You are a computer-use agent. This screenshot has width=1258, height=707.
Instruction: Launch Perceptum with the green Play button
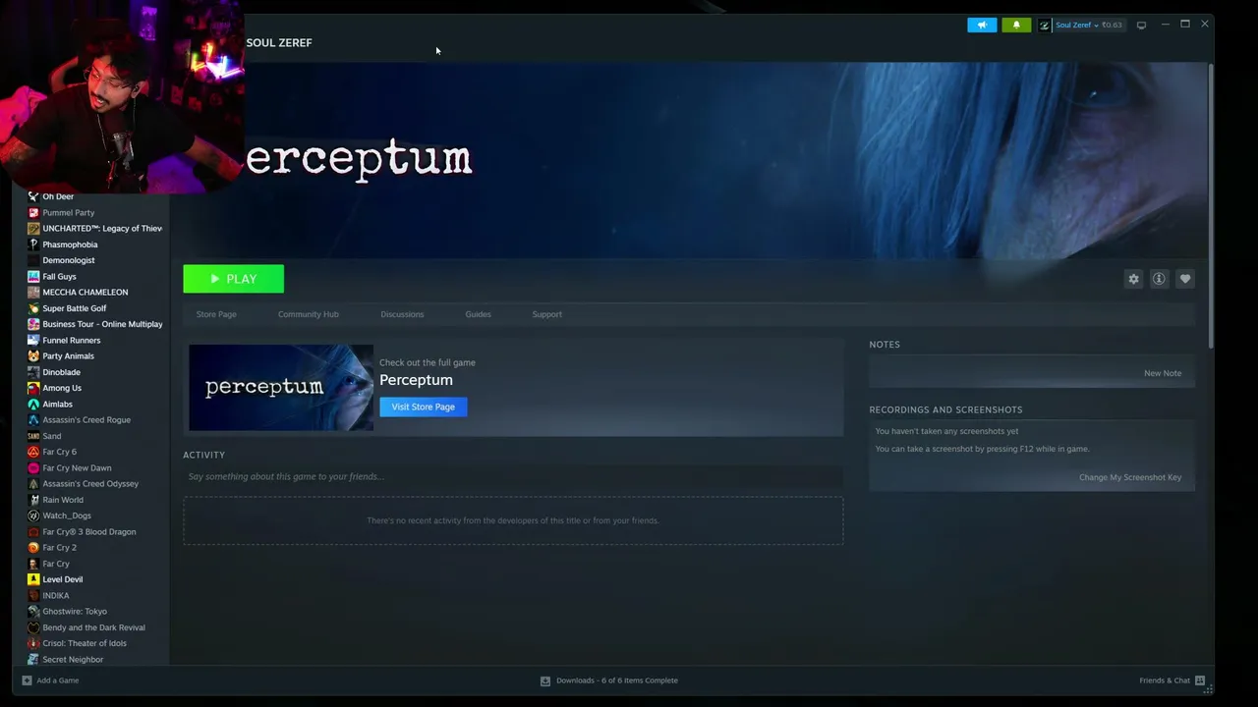click(233, 279)
